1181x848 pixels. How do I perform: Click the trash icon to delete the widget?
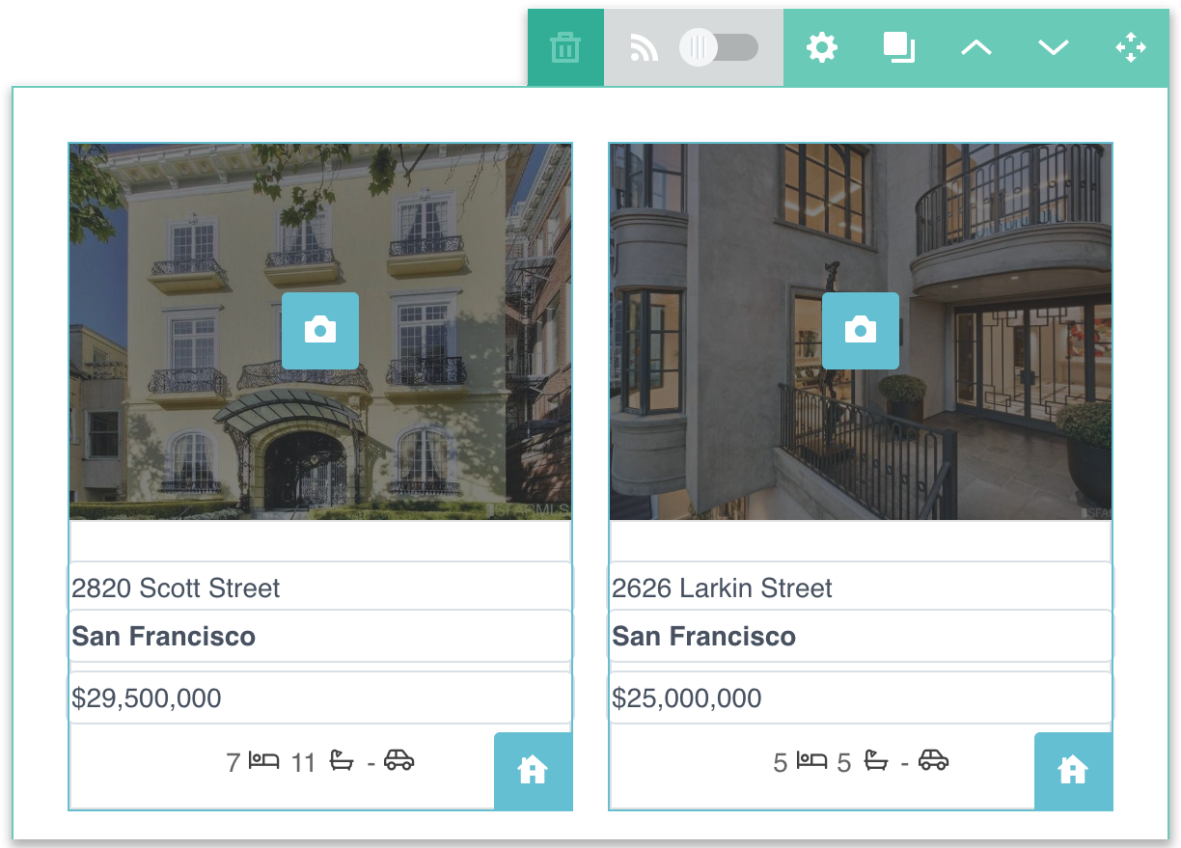coord(564,45)
